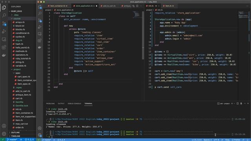This screenshot has width=251, height=141.
Task: Expand the .idea folder
Action: click(x=16, y=15)
